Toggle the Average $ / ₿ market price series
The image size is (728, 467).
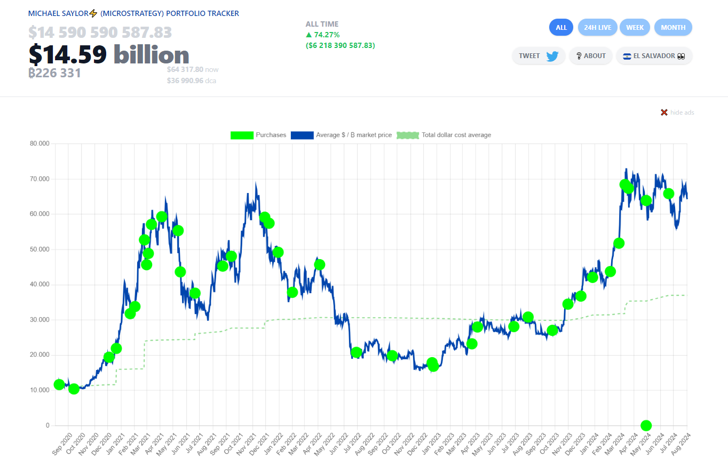(341, 135)
